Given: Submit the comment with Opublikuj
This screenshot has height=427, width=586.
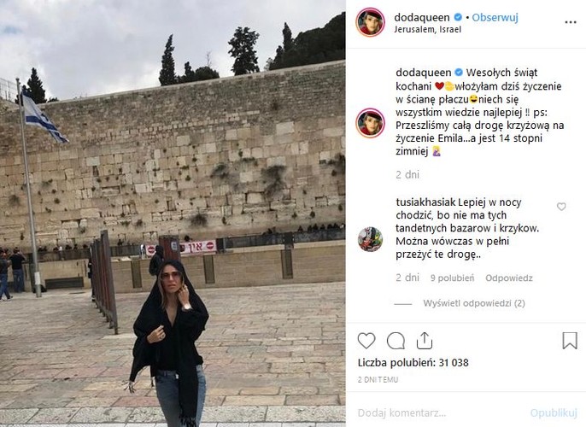Looking at the screenshot, I should (x=554, y=412).
